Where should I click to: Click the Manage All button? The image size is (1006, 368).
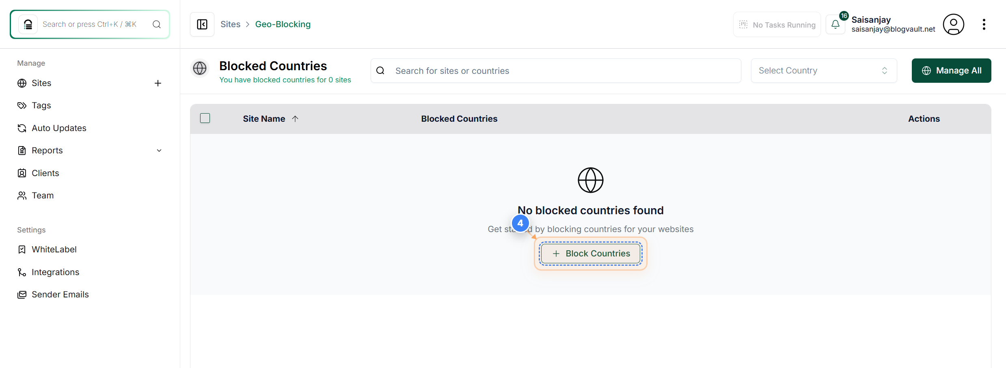coord(951,70)
